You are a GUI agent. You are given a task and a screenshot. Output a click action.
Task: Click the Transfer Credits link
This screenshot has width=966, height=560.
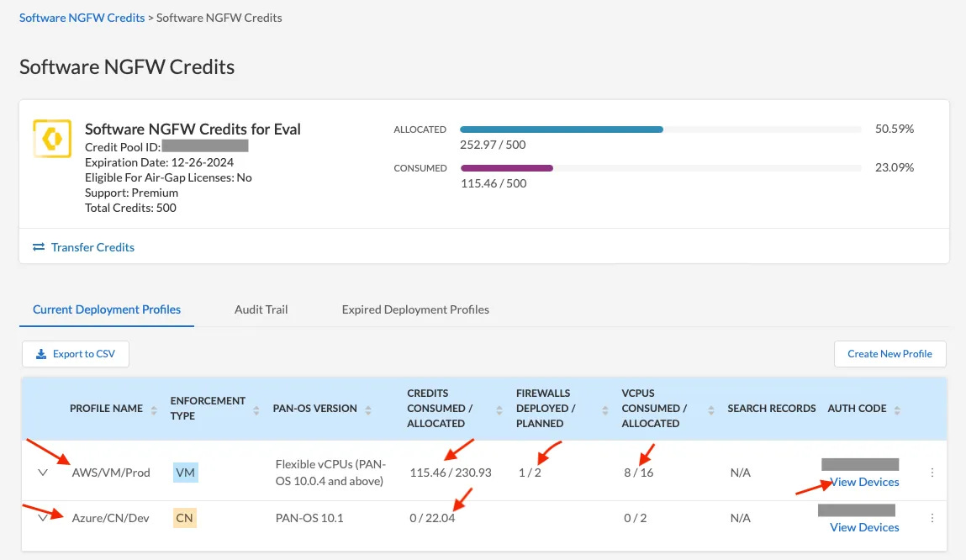tap(92, 247)
